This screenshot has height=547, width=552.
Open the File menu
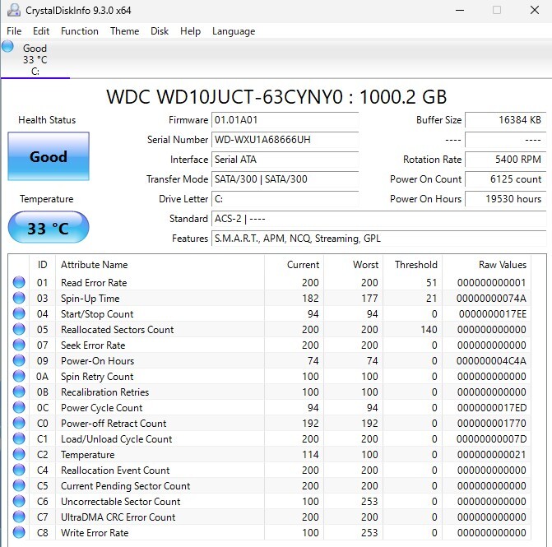pyautogui.click(x=14, y=31)
